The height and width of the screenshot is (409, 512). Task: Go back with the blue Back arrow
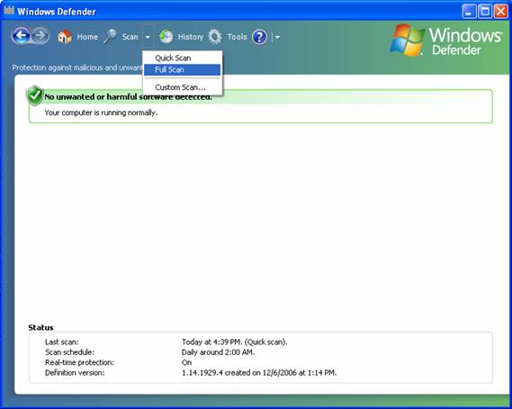[x=21, y=36]
